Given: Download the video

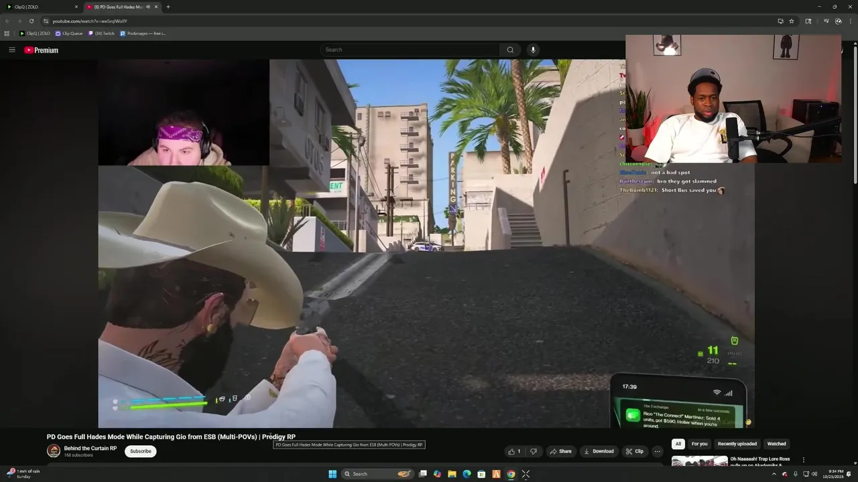Looking at the screenshot, I should tap(599, 451).
